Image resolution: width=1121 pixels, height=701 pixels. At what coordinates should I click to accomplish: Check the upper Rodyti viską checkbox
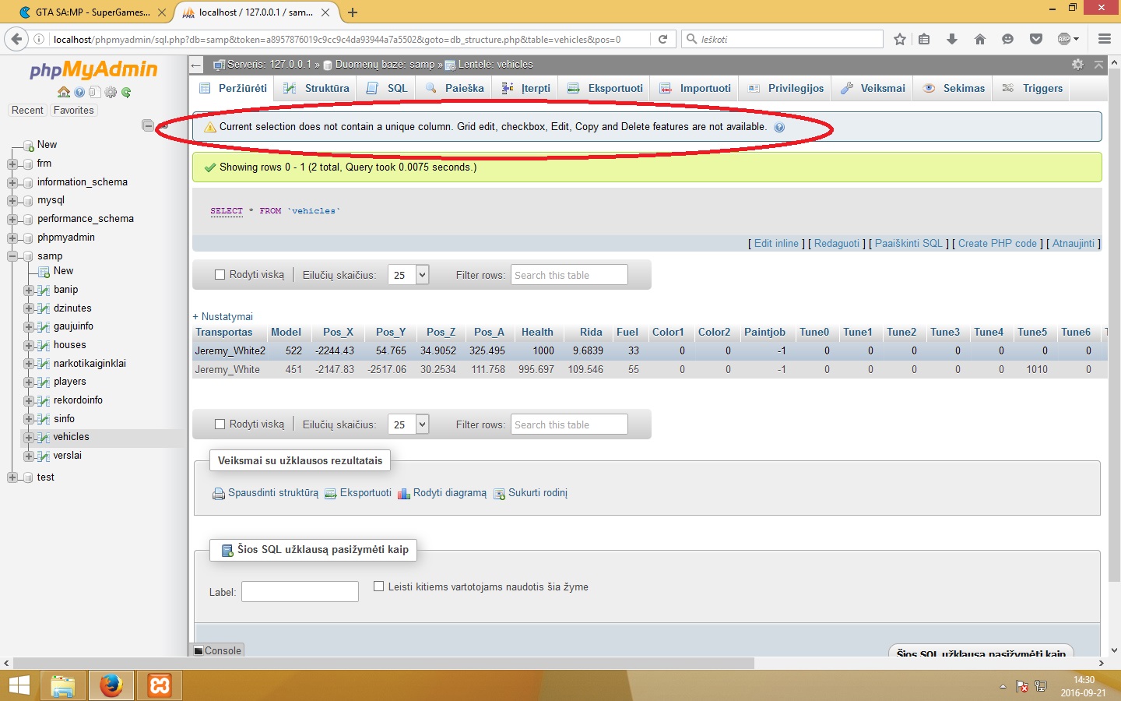tap(220, 274)
